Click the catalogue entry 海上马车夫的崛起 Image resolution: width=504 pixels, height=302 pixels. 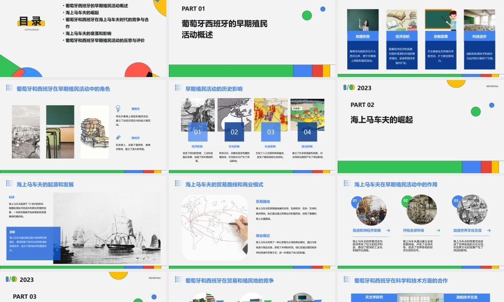[x=82, y=13]
